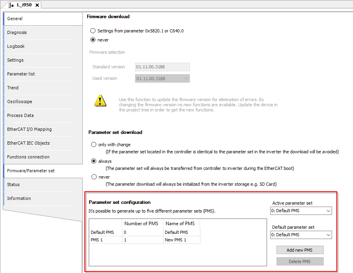Click the device icon on the L_i950 tab
Viewport: 353px width, 273px height.
(11, 5)
